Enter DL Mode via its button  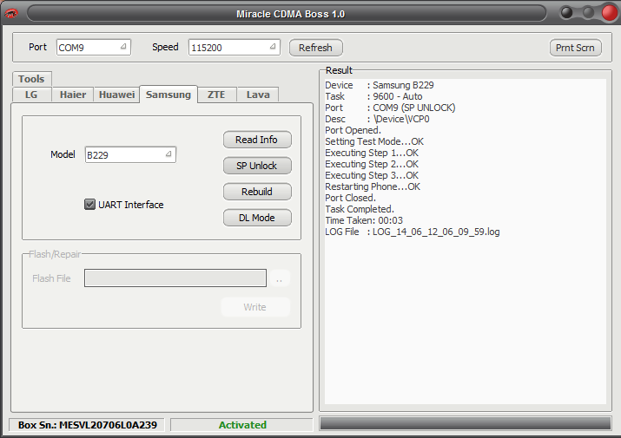(257, 218)
